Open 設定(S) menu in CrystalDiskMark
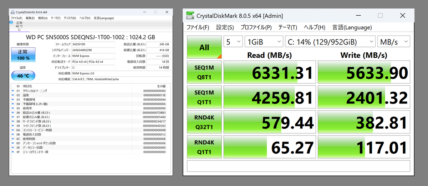Image resolution: width=428 pixels, height=186 pixels. coord(225,27)
